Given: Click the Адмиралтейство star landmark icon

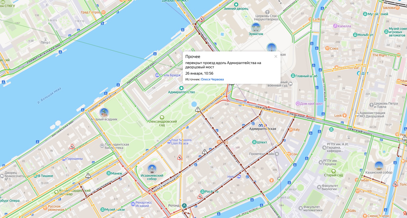Looking at the screenshot, I should (181, 88).
